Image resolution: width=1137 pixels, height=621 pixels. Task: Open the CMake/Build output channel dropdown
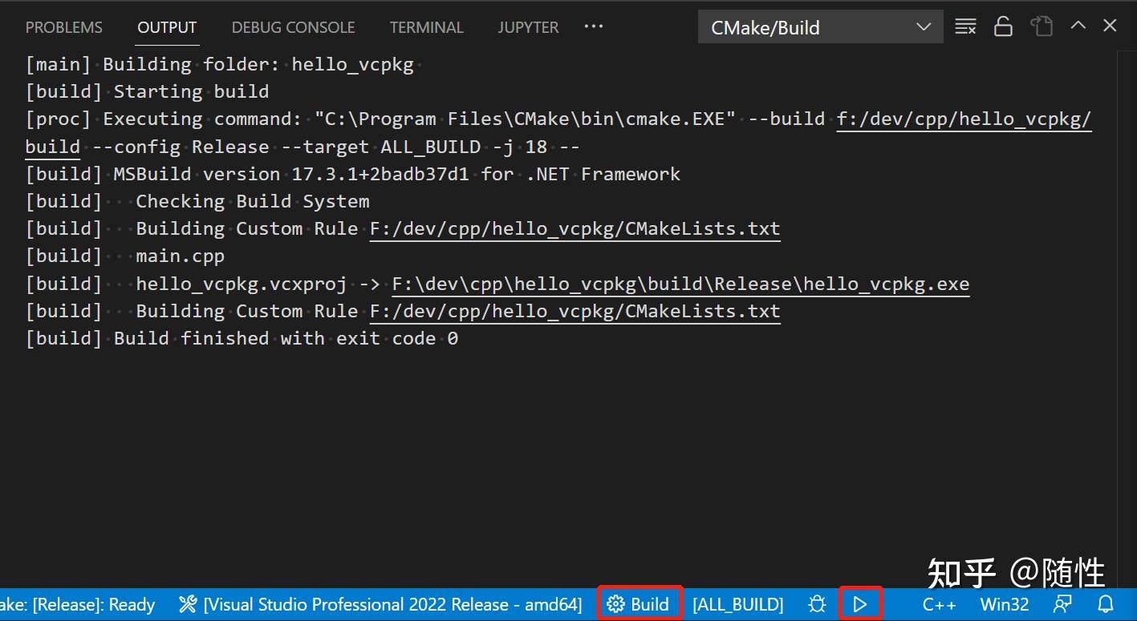(x=820, y=26)
